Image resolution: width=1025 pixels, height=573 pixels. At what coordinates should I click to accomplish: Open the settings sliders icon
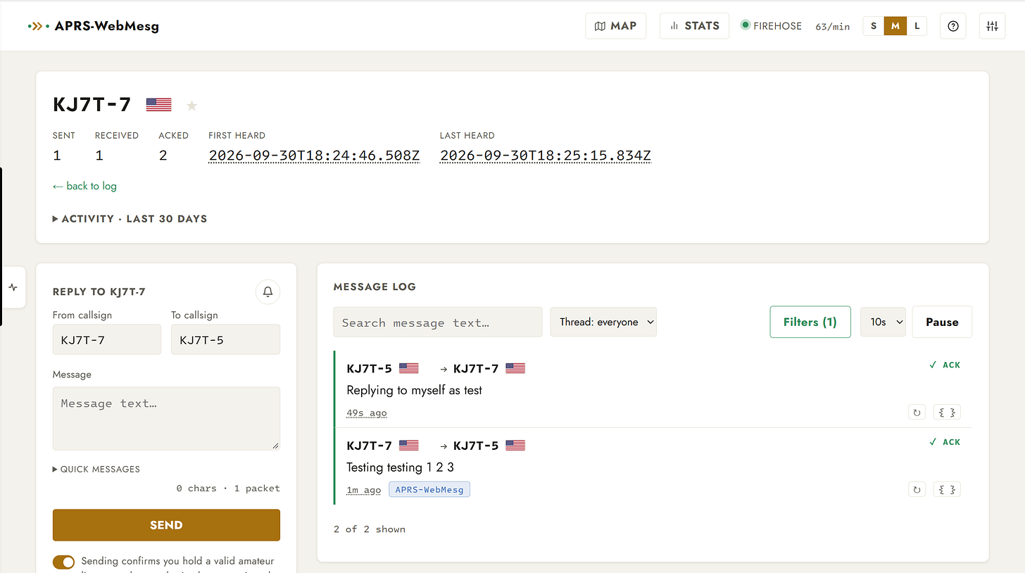[x=993, y=26]
